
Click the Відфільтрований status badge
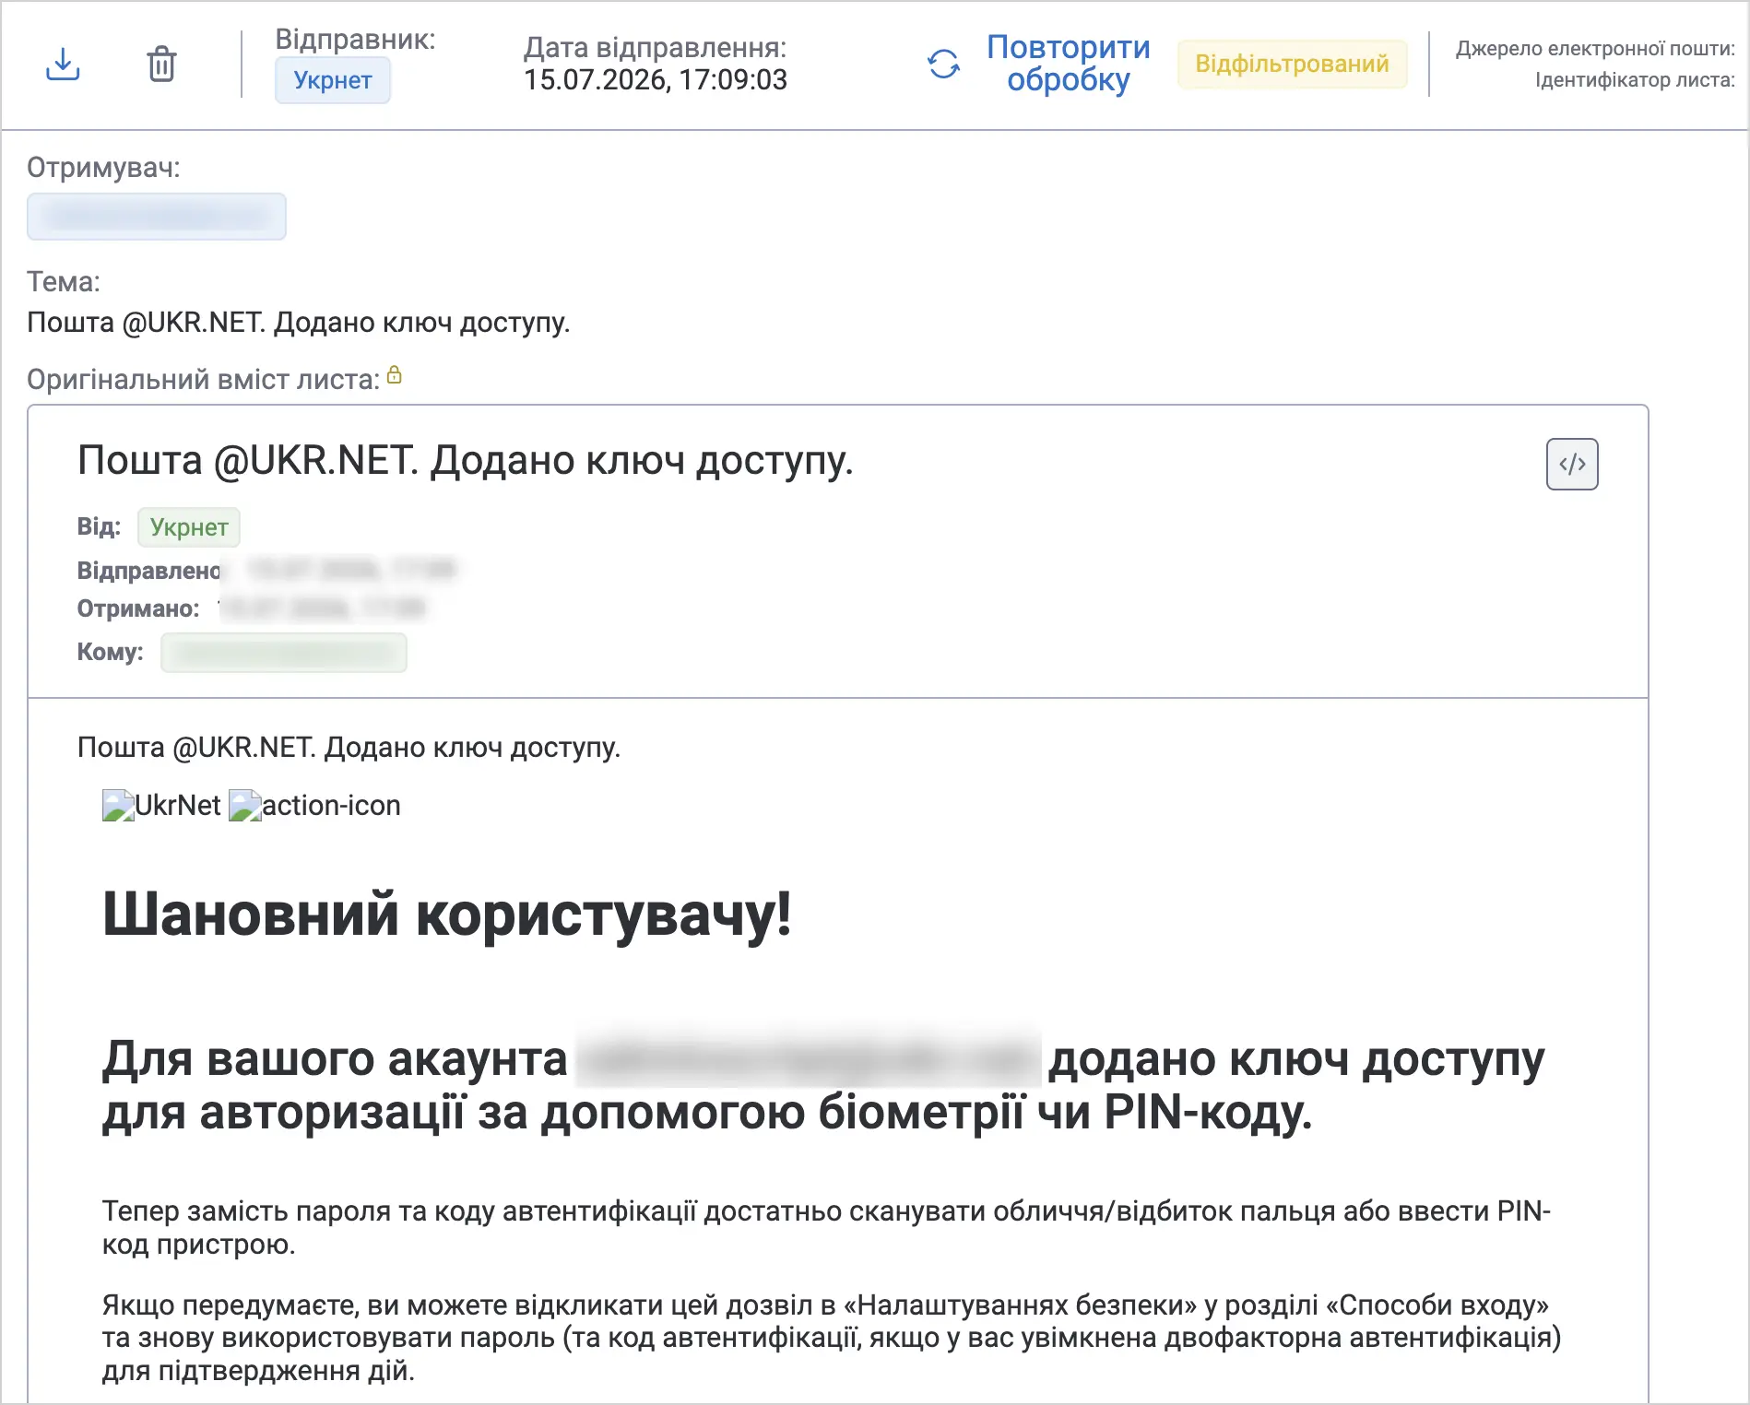[x=1292, y=64]
